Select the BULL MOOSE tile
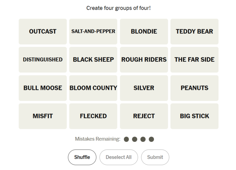This screenshot has width=236, height=170. (43, 88)
